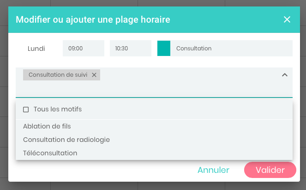Screen dimensions: 306x190
Task: Select Ablation de fils option
Action: pos(47,126)
